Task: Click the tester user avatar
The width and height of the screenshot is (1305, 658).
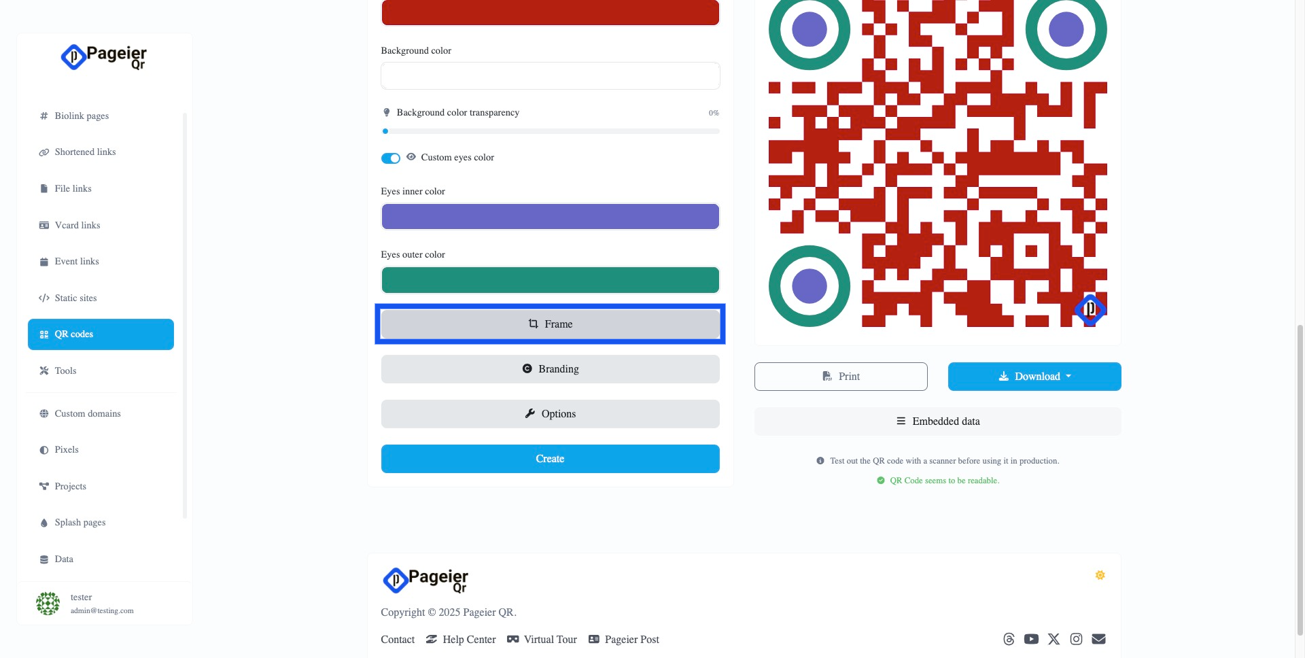Action: [48, 603]
